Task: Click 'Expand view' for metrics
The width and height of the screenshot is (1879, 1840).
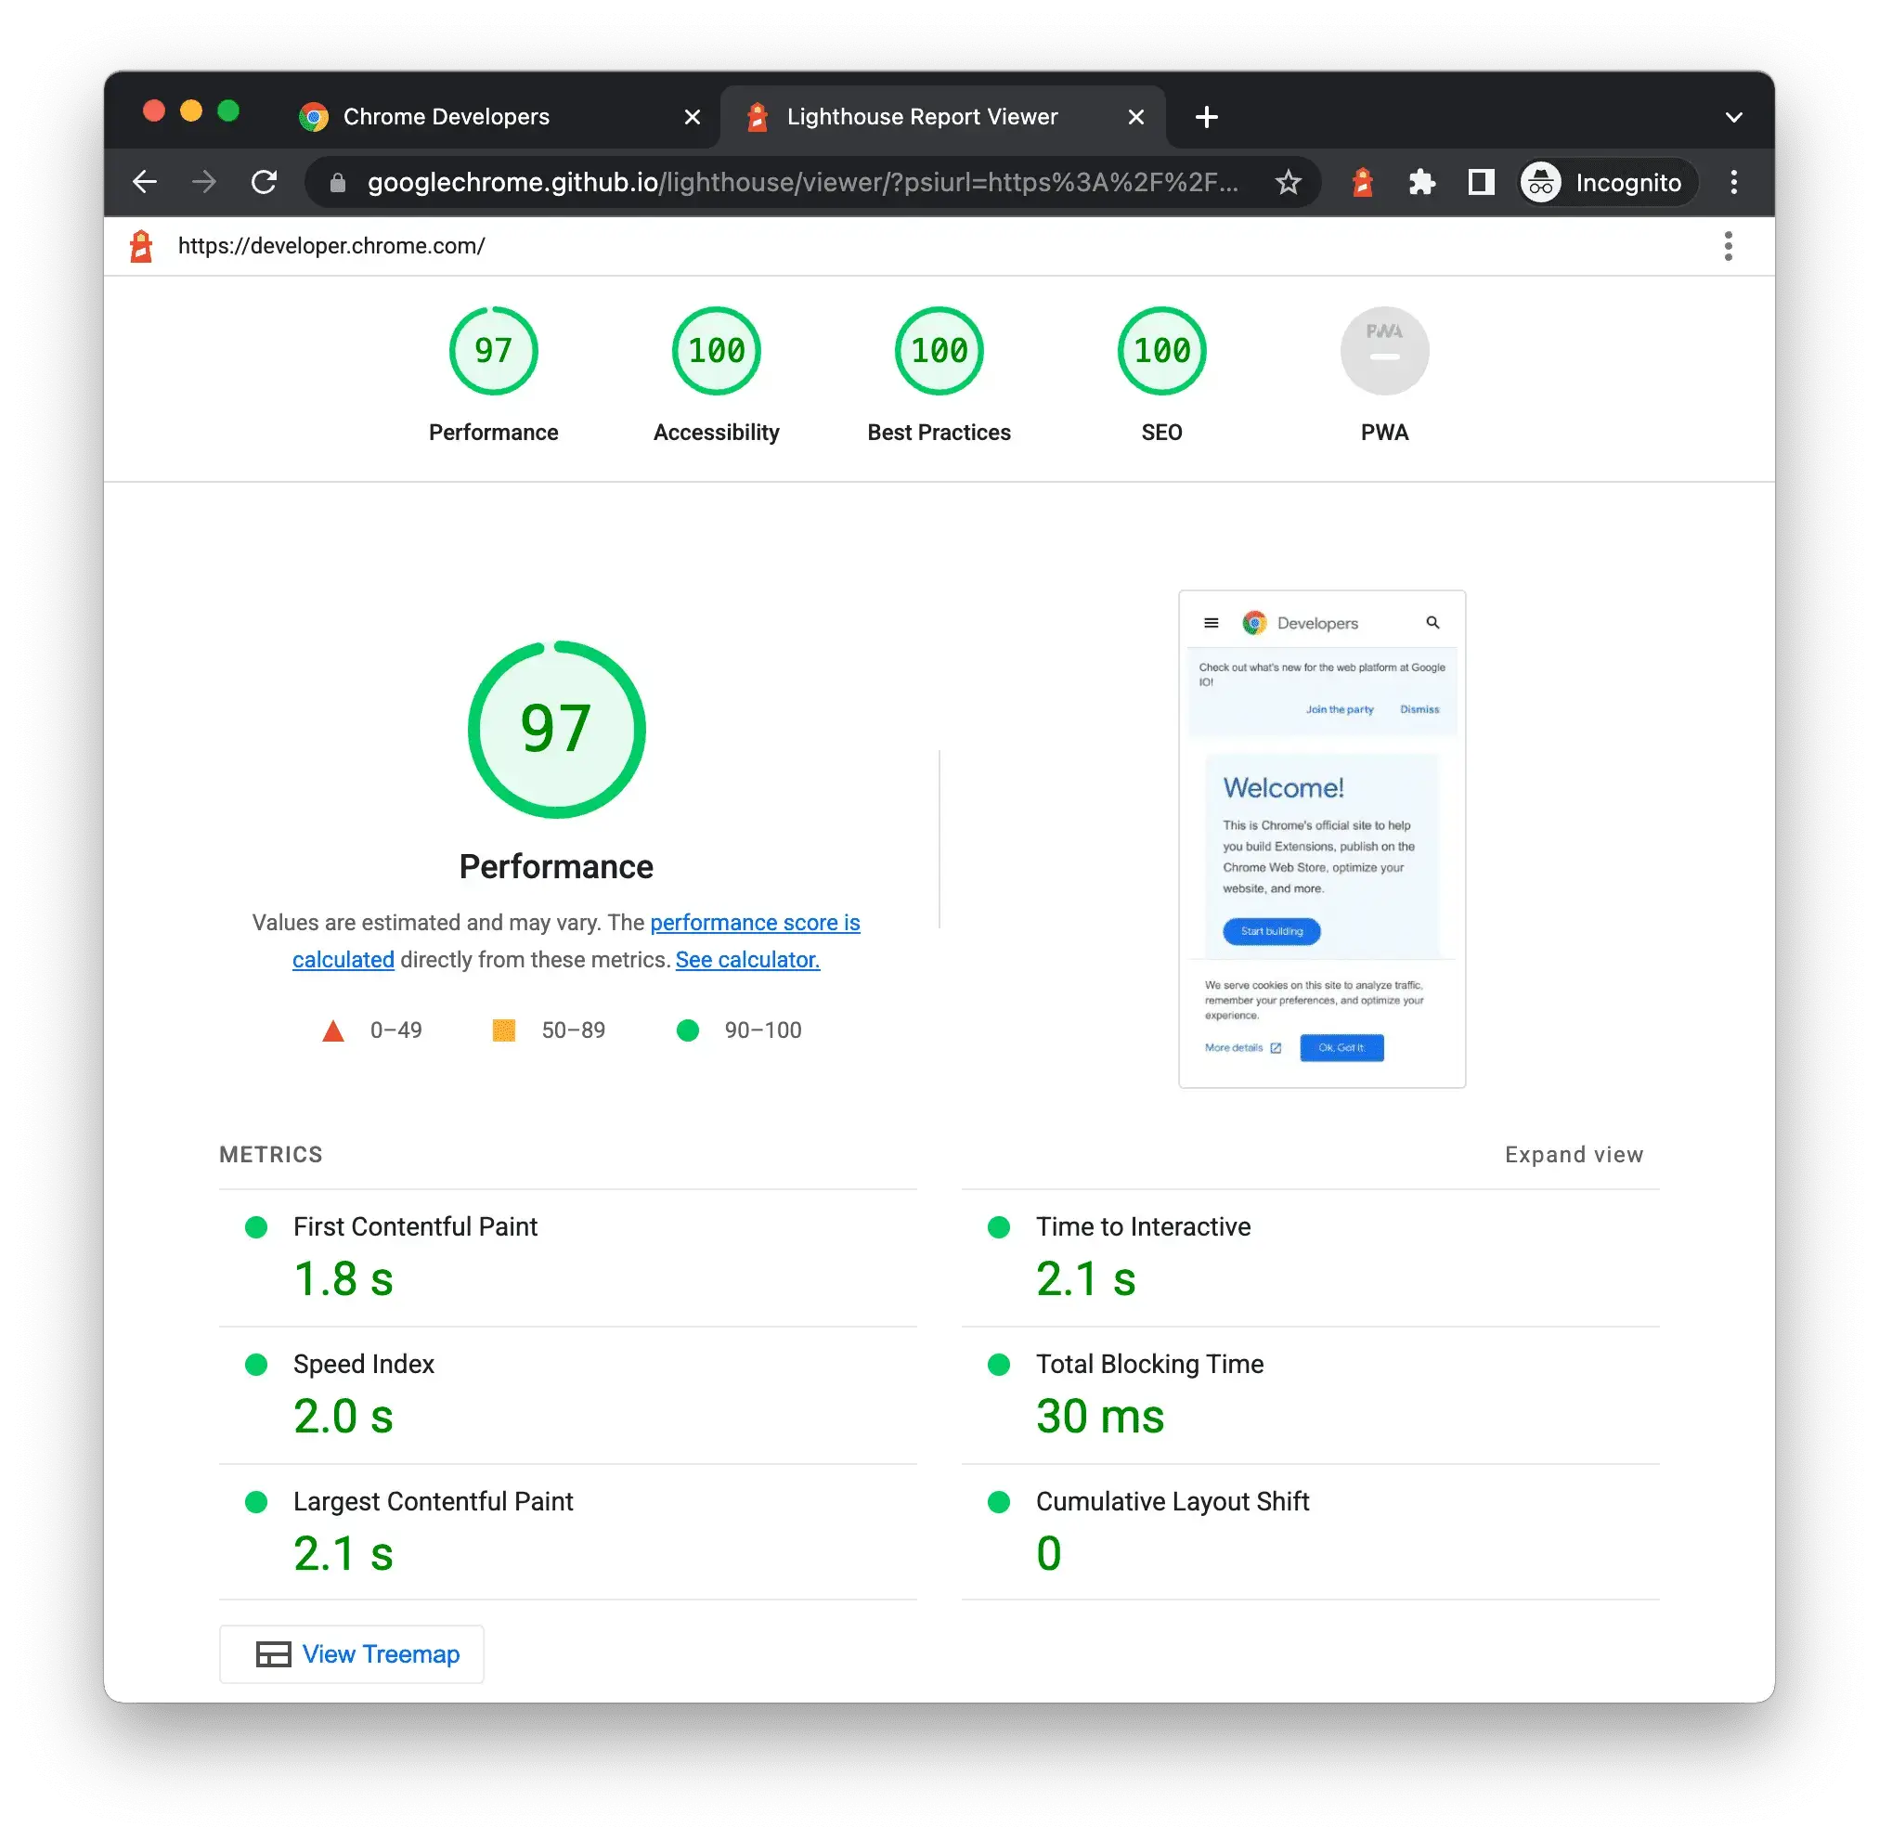Action: pos(1574,1155)
